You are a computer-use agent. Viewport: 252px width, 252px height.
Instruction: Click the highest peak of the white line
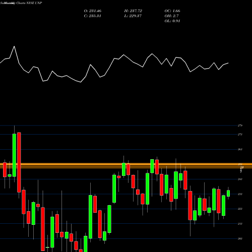(x=14, y=46)
